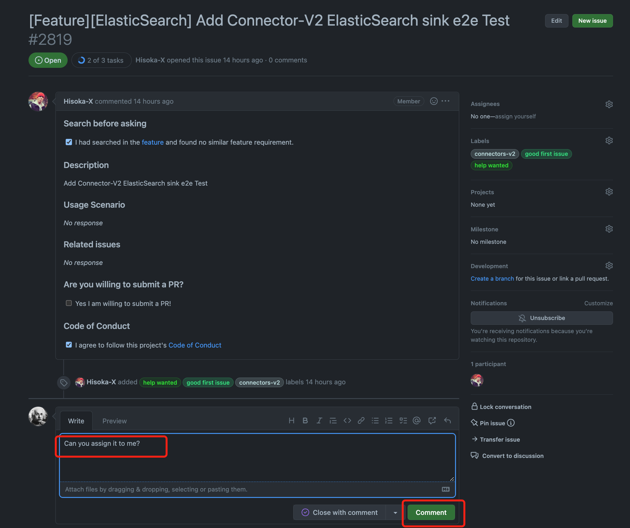
Task: Insert a heading via the toolbar icon
Action: point(291,420)
